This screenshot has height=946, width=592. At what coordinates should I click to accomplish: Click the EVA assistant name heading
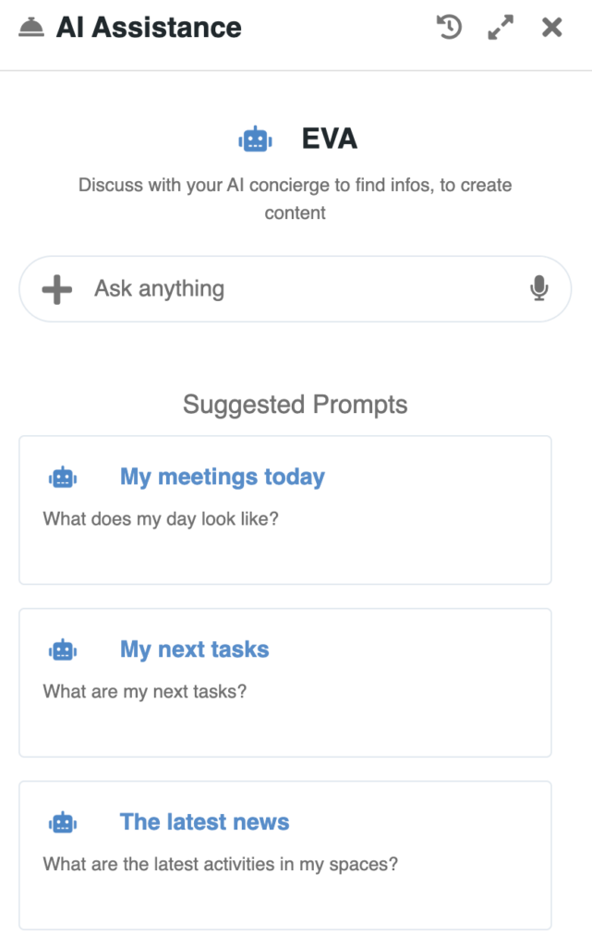[330, 139]
